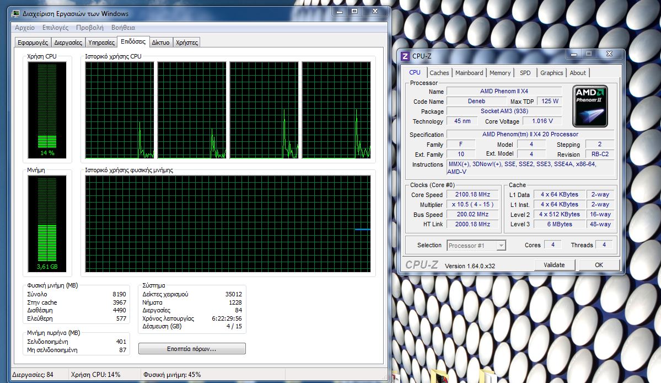Click status bar entry 'Χρήση CPU: 14%'

click(96, 375)
